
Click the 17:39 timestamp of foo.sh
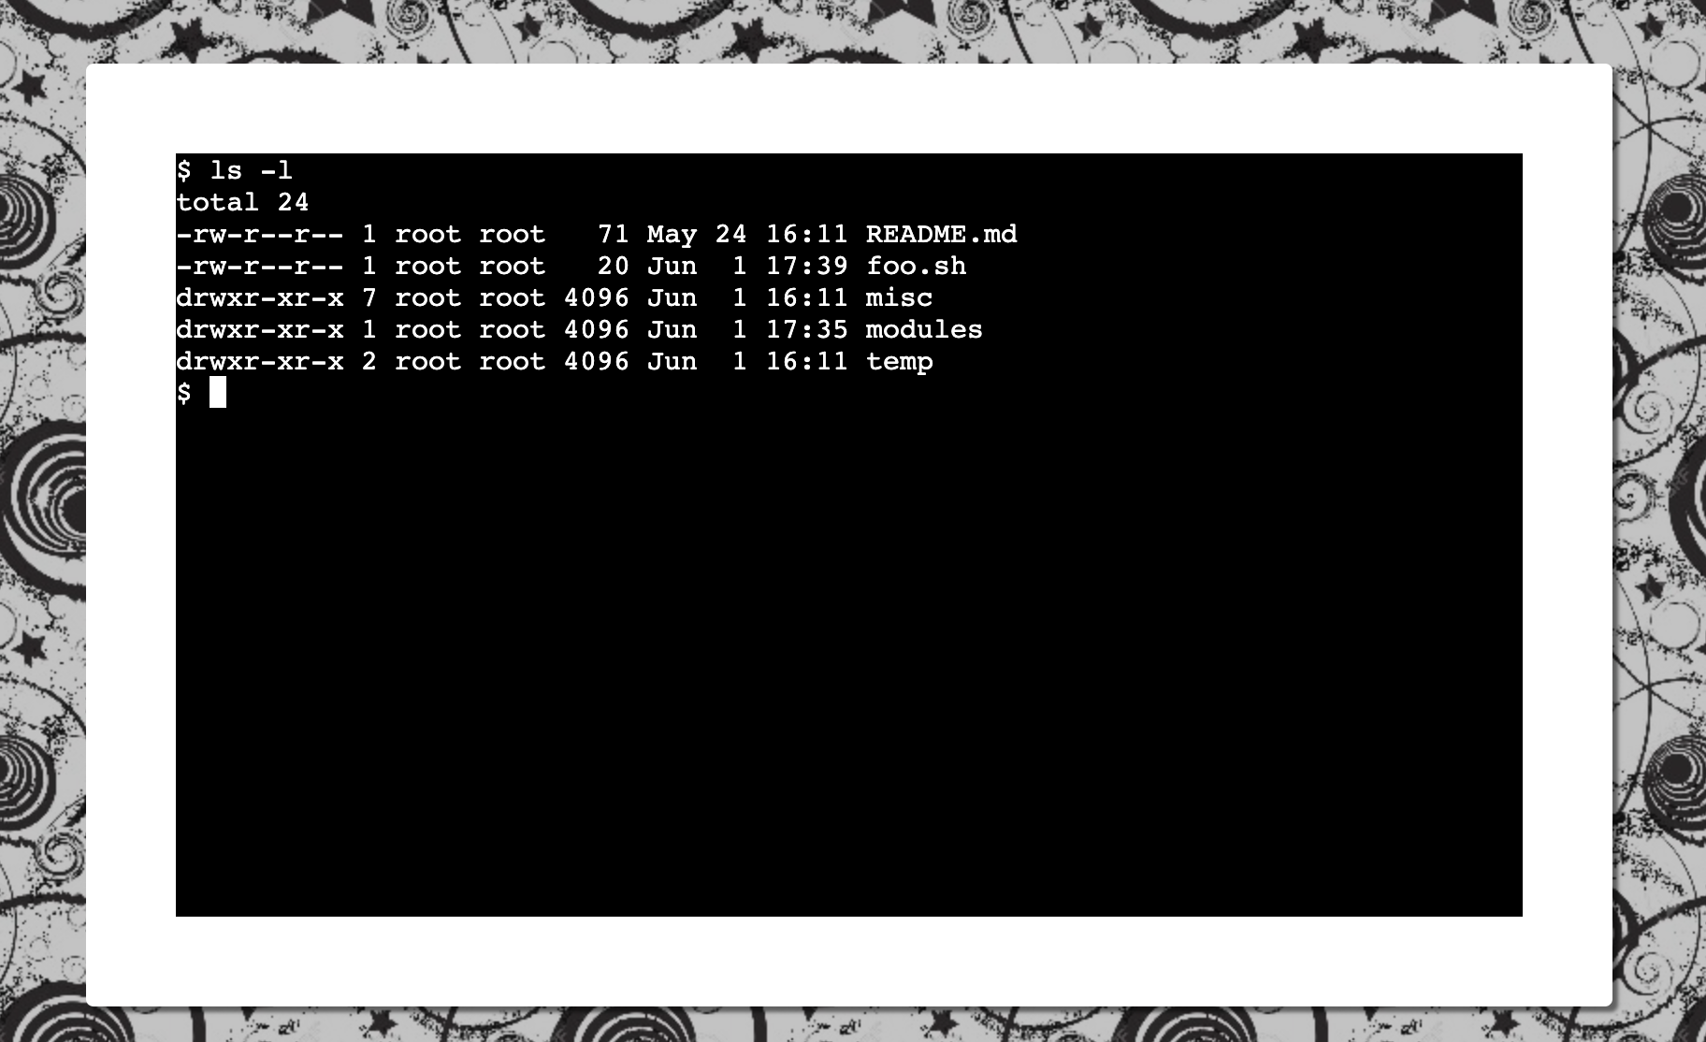806,266
